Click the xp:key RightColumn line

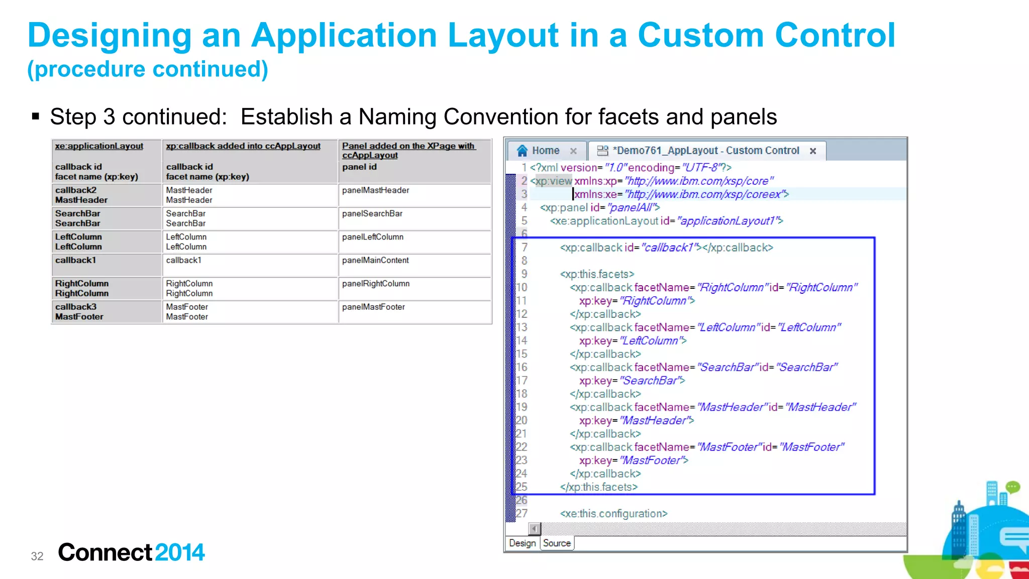pyautogui.click(x=637, y=301)
